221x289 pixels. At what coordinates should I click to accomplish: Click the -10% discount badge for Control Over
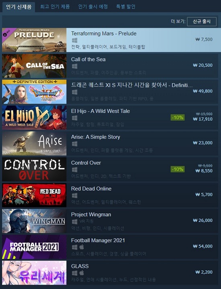click(x=178, y=169)
